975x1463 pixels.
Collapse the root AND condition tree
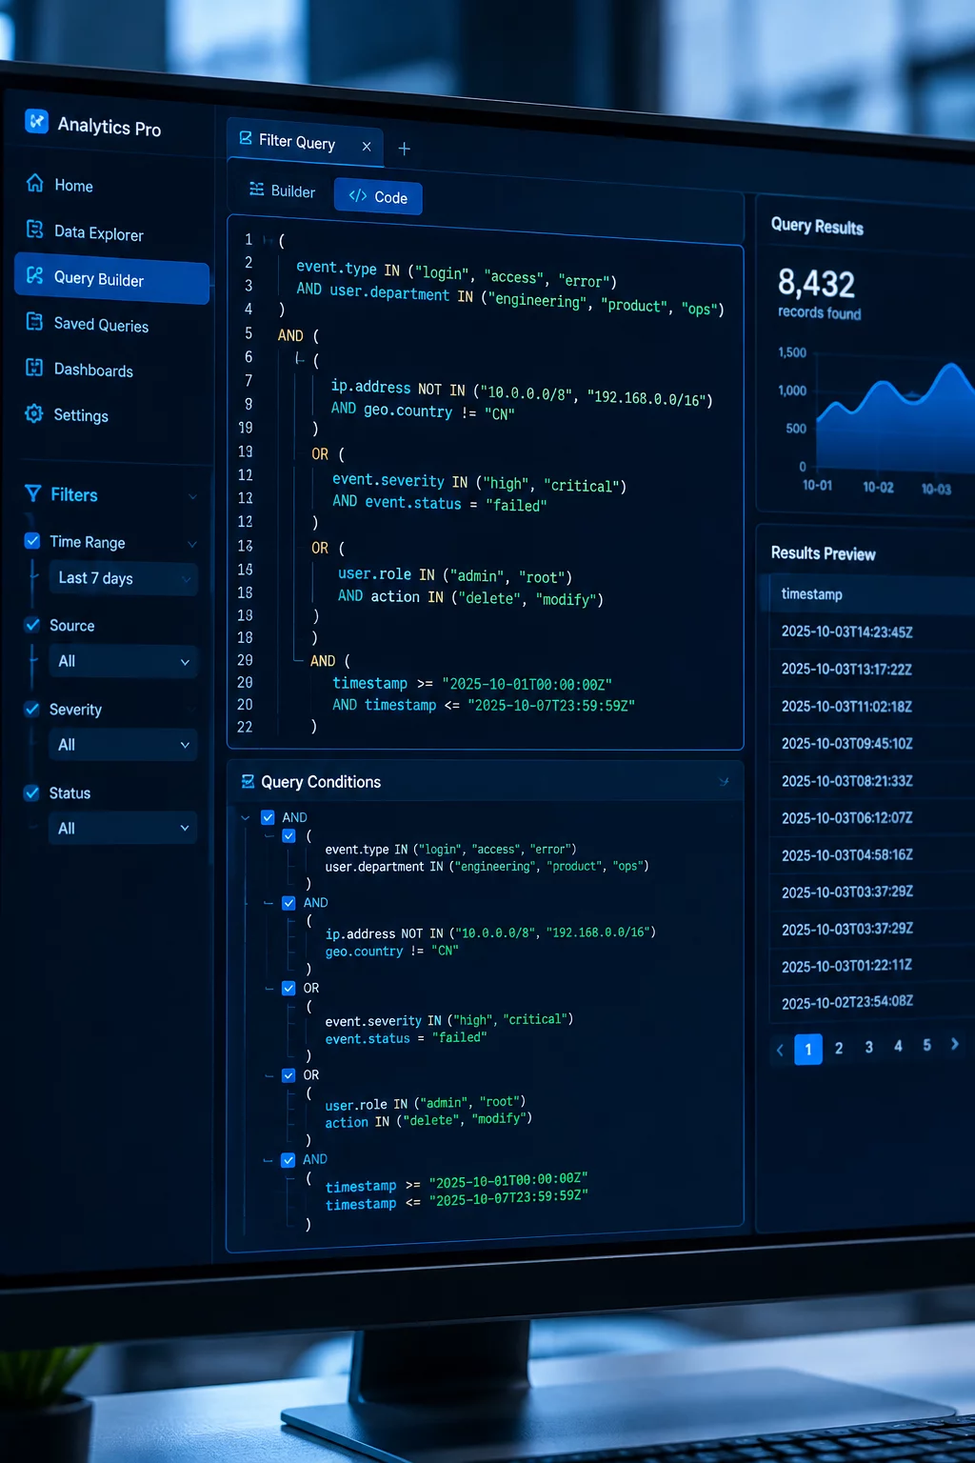point(246,817)
